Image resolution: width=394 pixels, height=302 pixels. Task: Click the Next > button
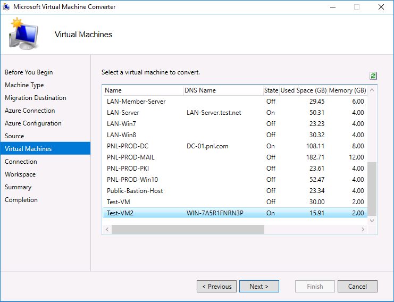[259, 287]
